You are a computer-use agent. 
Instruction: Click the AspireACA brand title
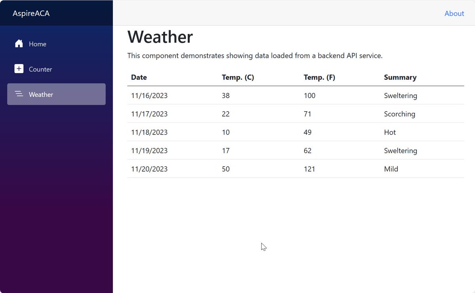click(x=31, y=13)
